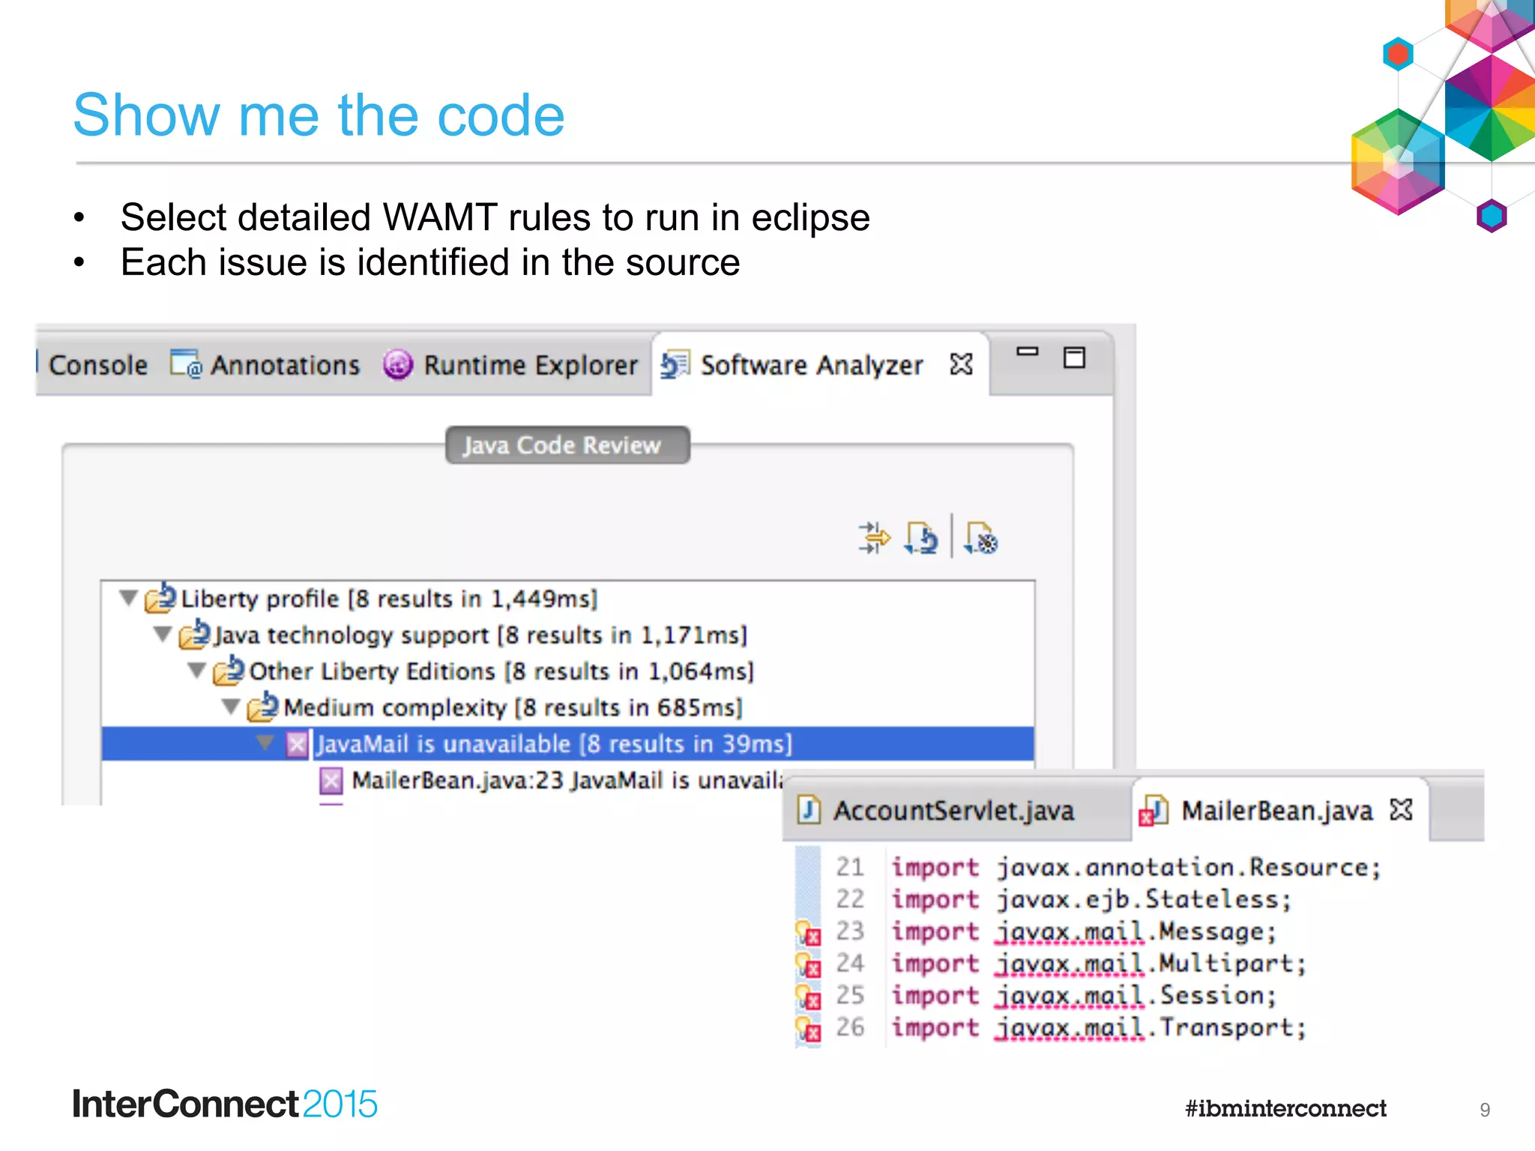Screen dimensions: 1535x1151
Task: Click the MailerBean.java:23 result marker icon
Action: point(331,781)
